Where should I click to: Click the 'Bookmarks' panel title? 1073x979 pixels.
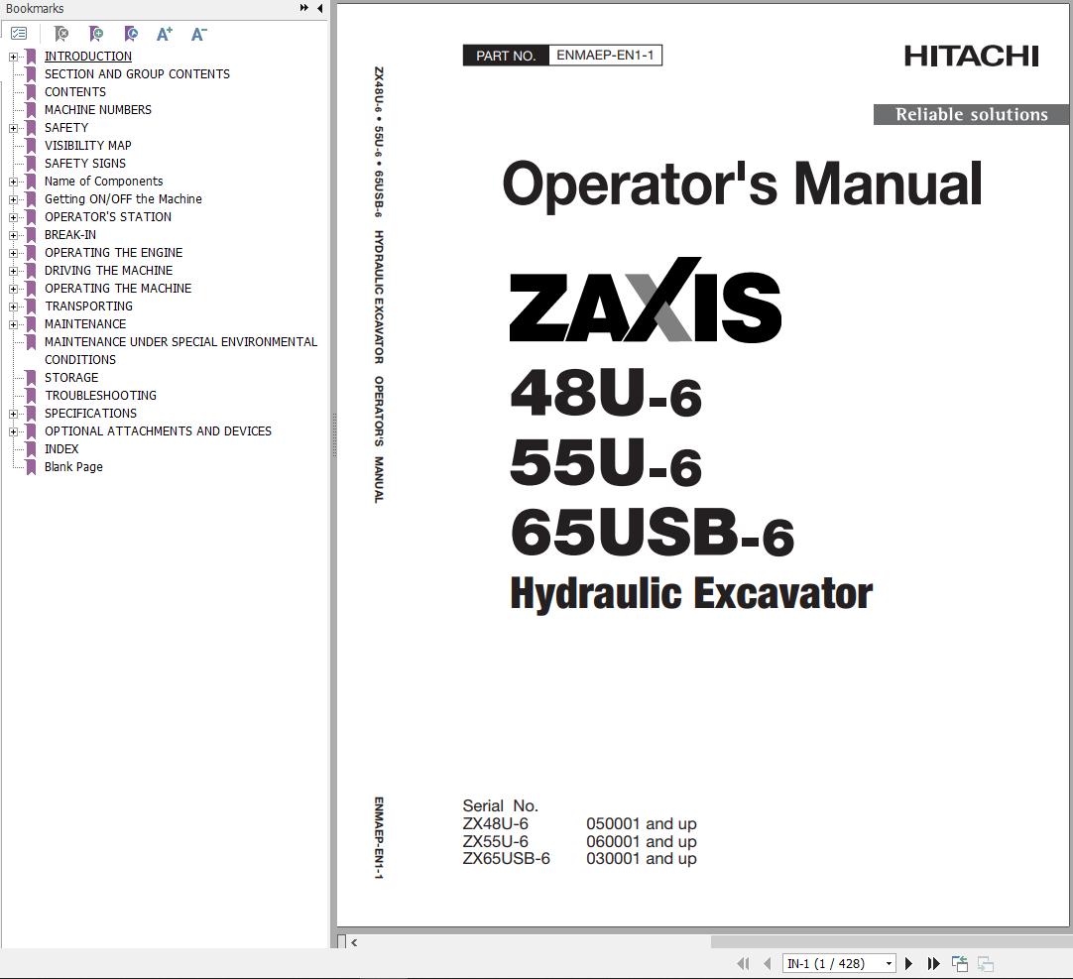point(35,8)
